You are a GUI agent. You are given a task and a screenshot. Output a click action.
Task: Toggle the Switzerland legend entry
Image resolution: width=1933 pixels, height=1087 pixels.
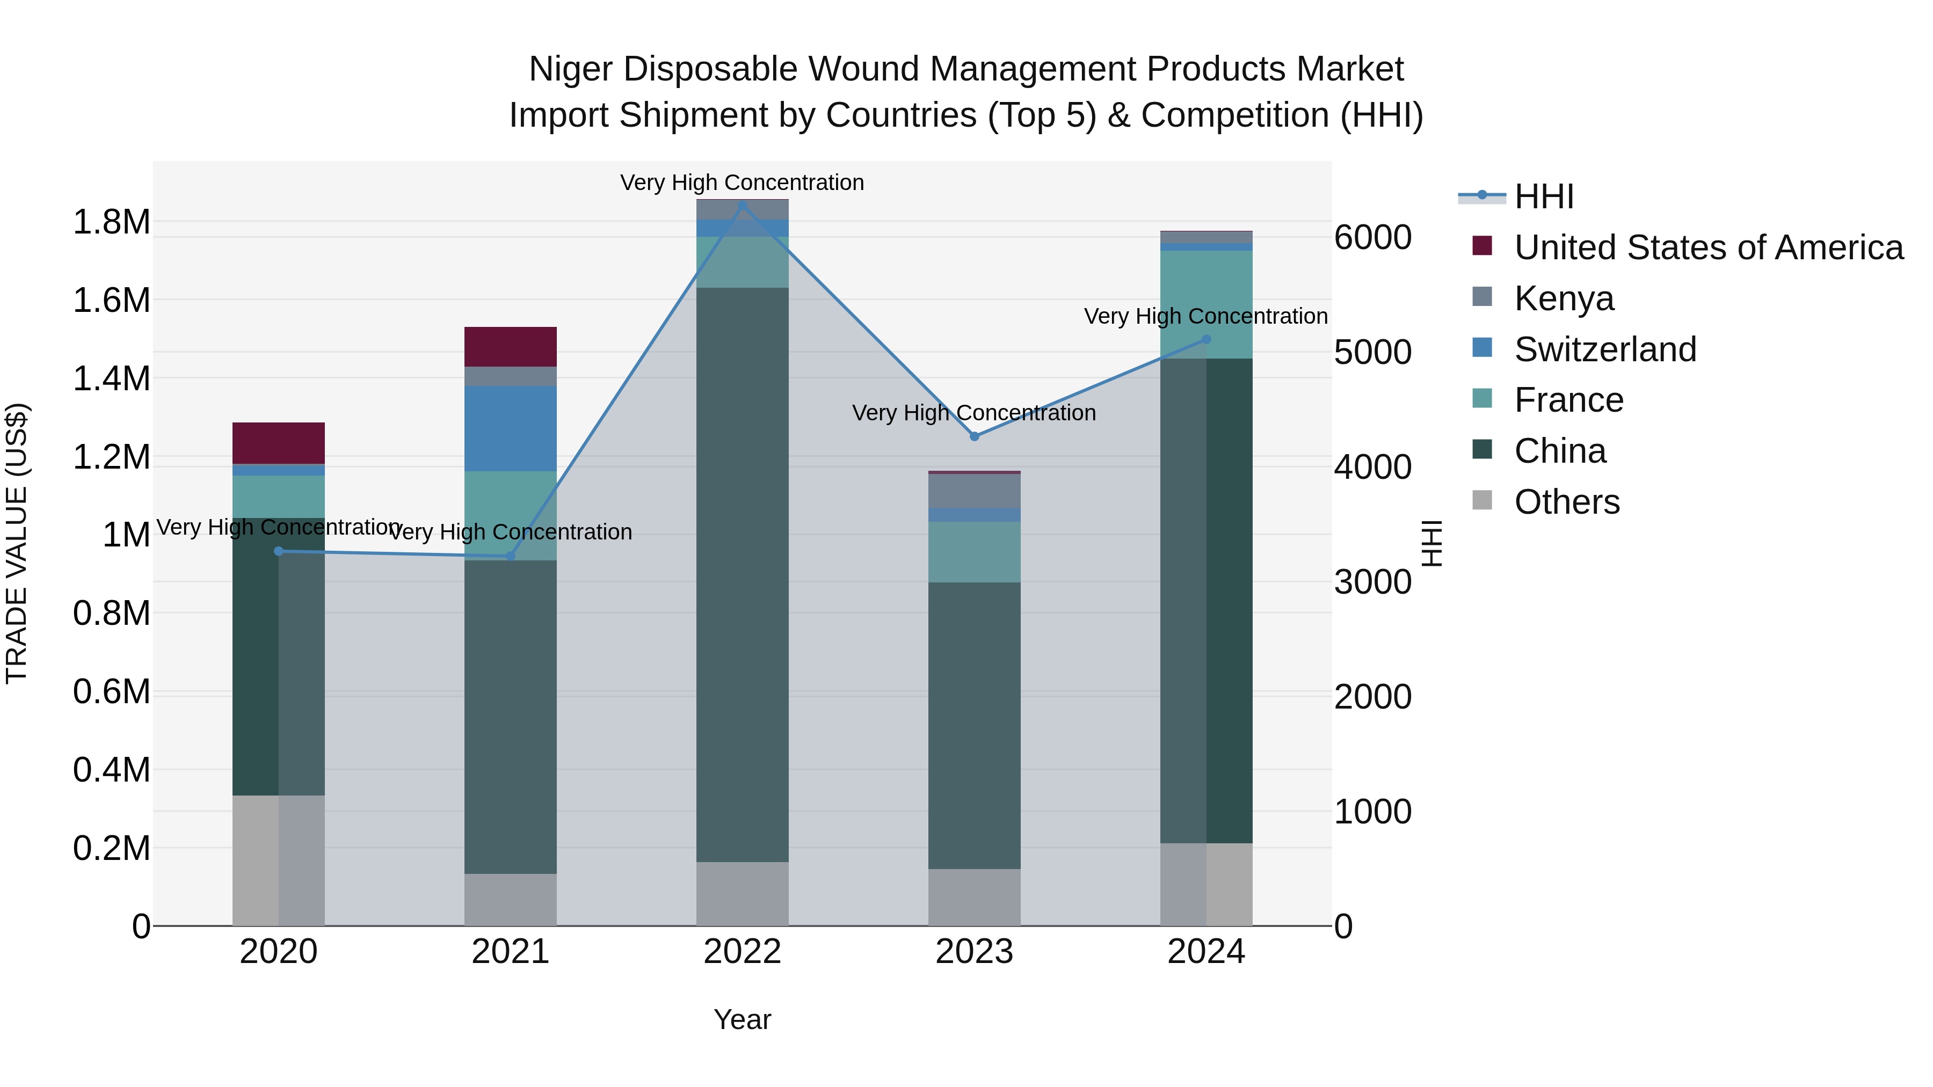coord(1584,349)
